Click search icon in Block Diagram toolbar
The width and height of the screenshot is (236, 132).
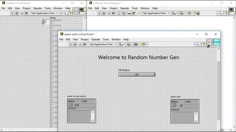coord(219,13)
